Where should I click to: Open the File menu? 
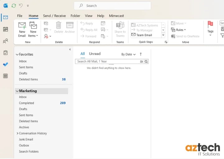20,16
